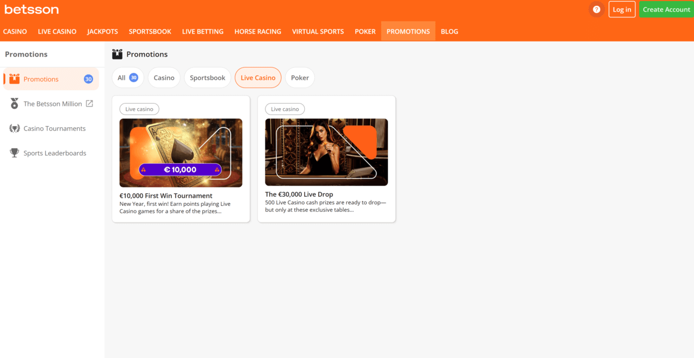The height and width of the screenshot is (358, 694).
Task: Click the Create Account button
Action: (666, 9)
